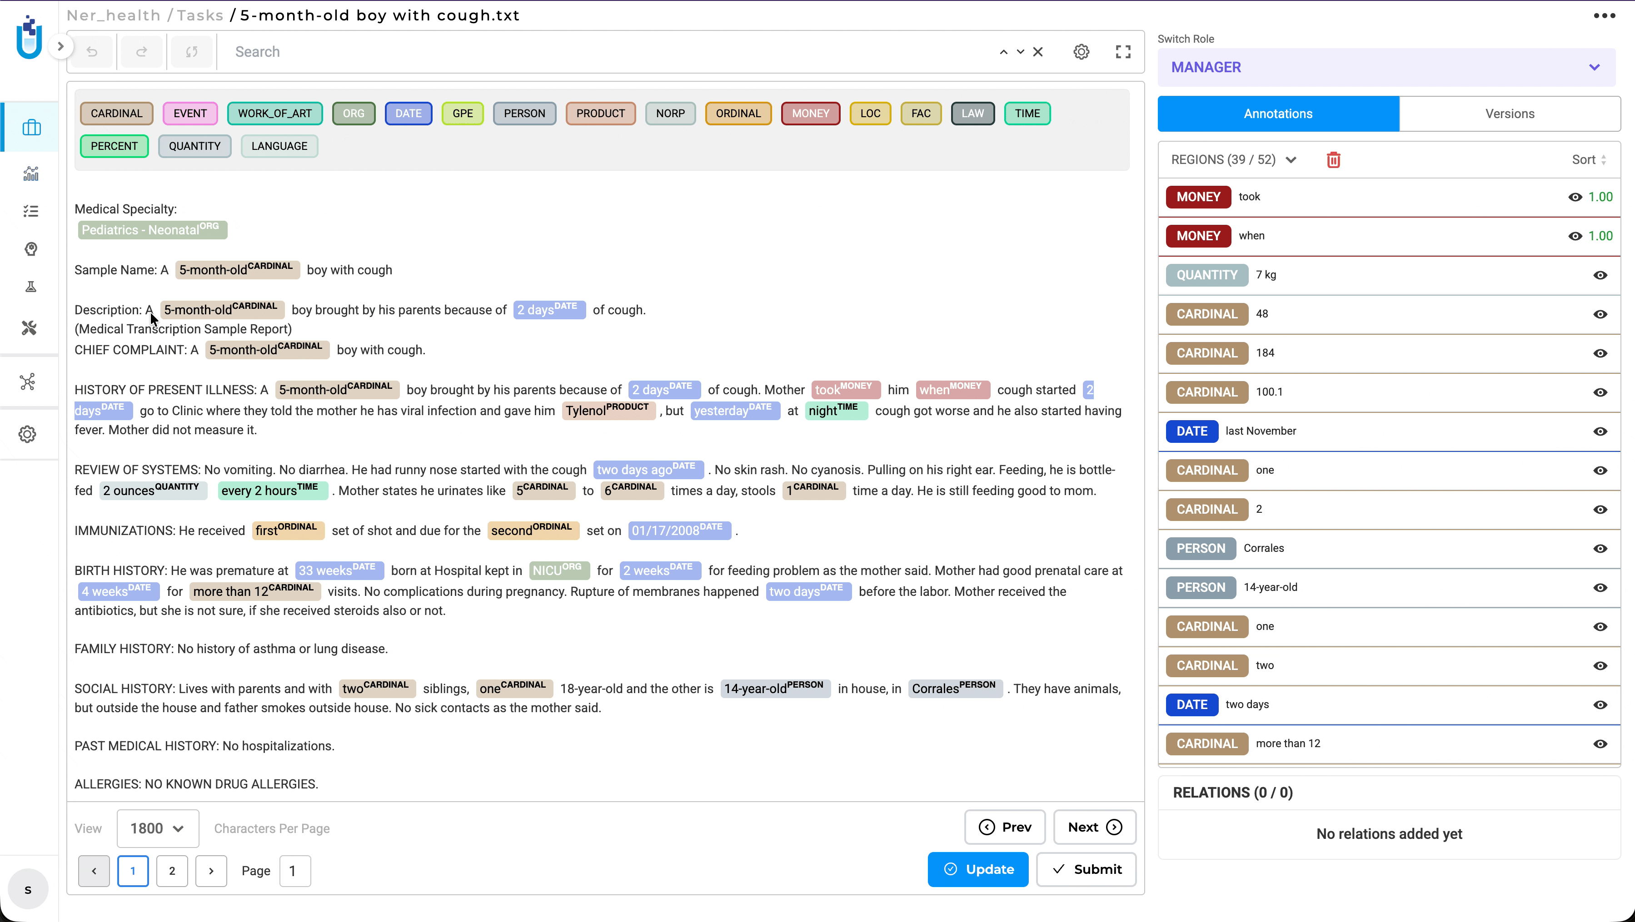The height and width of the screenshot is (922, 1635).
Task: Click three-dots more options menu
Action: (x=1604, y=16)
